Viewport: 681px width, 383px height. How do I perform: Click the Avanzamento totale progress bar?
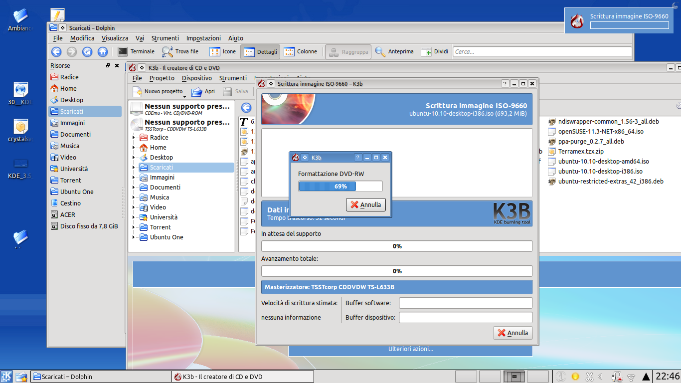click(x=397, y=271)
